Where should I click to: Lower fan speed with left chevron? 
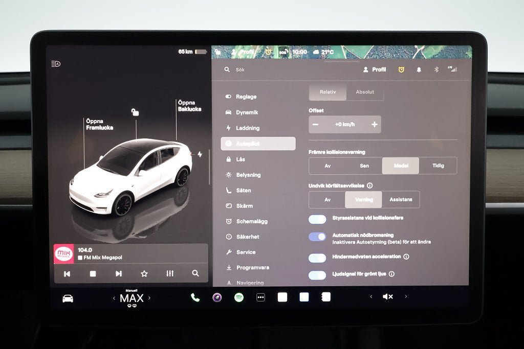point(114,298)
